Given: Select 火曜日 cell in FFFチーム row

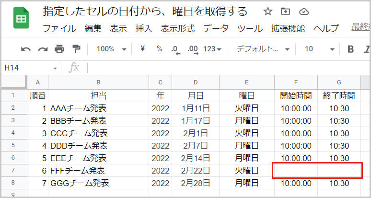Looking at the screenshot, I should pos(247,171).
